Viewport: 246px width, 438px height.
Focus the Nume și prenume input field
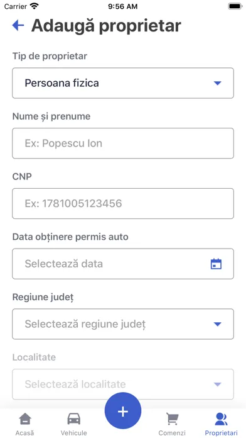tap(123, 143)
